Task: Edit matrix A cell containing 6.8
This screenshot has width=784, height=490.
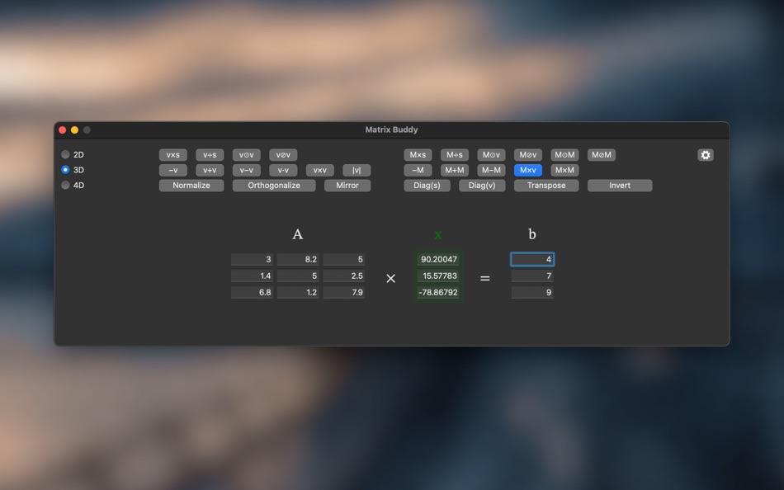Action: (x=252, y=293)
